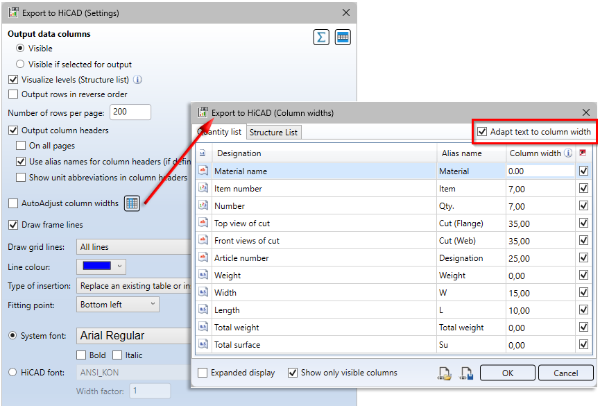The width and height of the screenshot is (600, 406).
Task: Click the Material name row icon
Action: coord(203,171)
